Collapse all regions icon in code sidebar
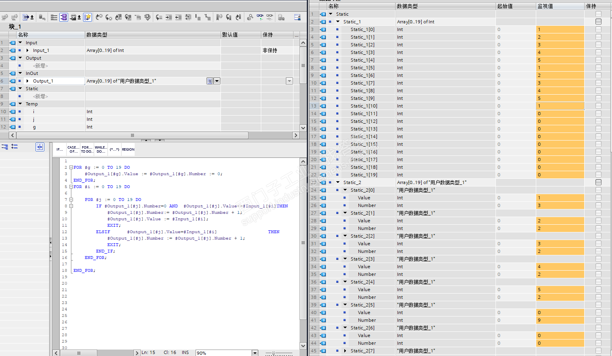Viewport: 612px width, 356px height. pos(5,147)
